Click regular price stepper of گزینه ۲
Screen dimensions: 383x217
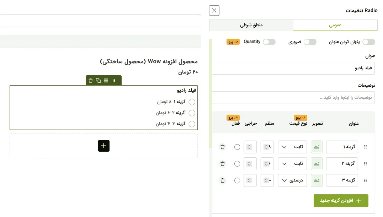[x=266, y=164]
